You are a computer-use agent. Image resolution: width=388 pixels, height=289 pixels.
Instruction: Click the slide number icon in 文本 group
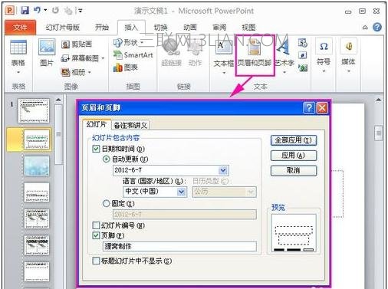point(303,55)
